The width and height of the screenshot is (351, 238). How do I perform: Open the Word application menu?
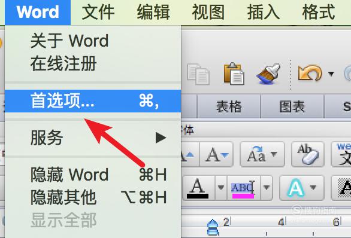tap(38, 12)
